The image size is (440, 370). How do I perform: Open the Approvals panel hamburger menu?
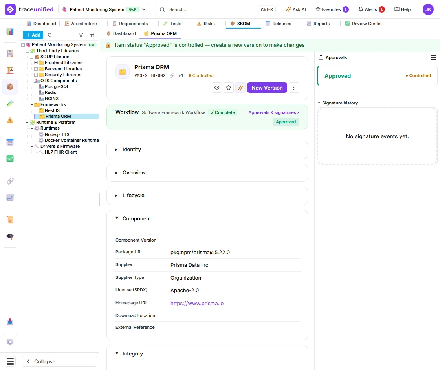[x=434, y=57]
